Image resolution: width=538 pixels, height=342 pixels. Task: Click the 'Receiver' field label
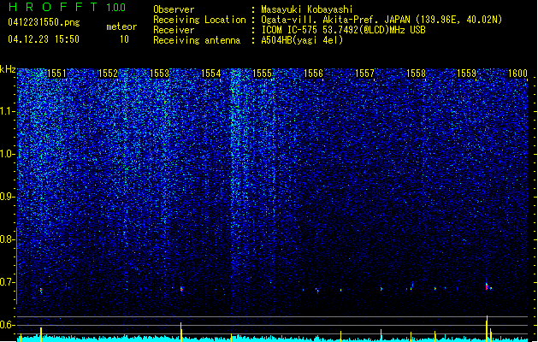pos(174,30)
